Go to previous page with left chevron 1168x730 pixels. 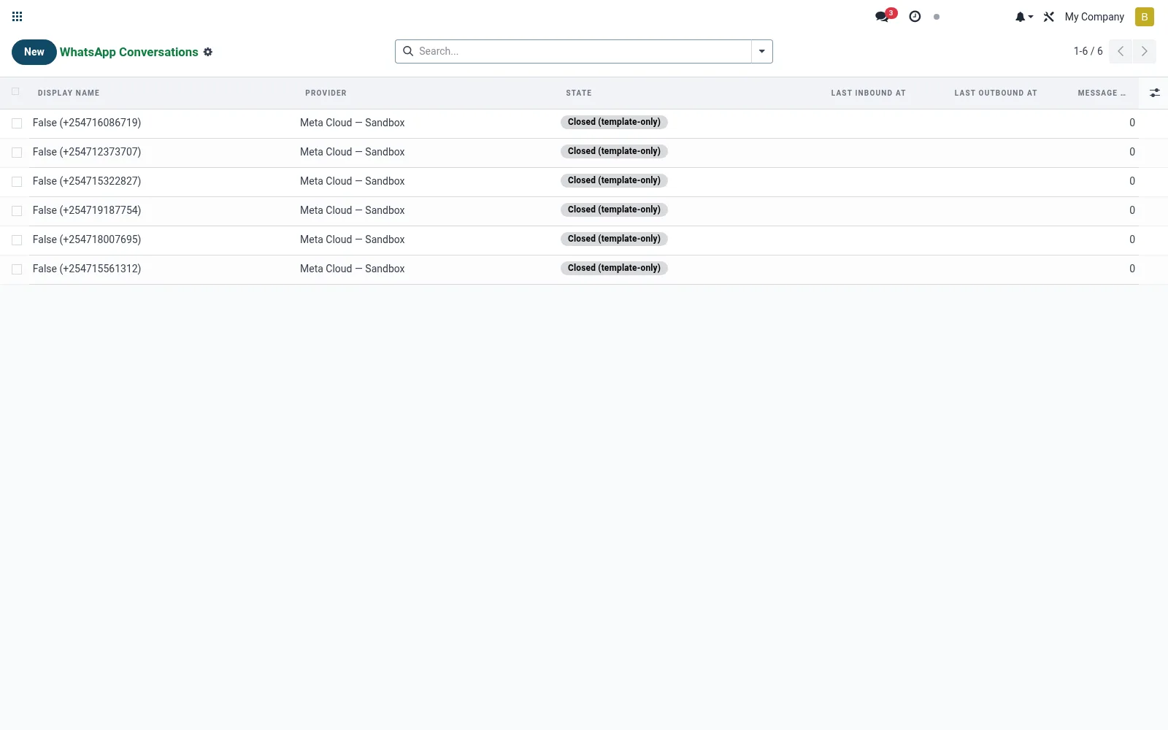pyautogui.click(x=1121, y=51)
